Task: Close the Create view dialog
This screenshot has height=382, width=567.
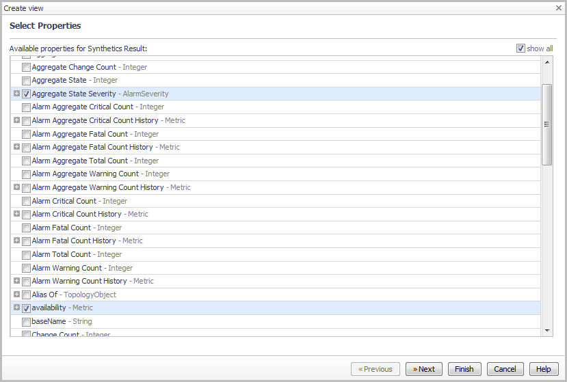Action: point(559,8)
